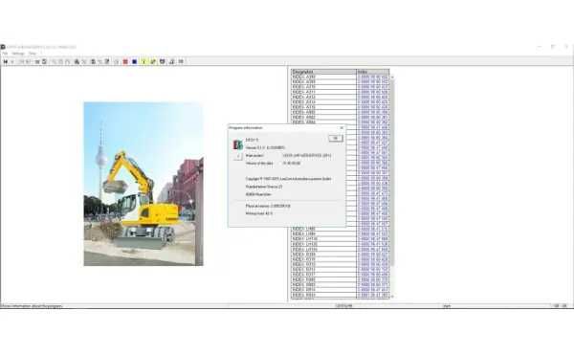The image size is (574, 354).
Task: Click the binoculars search toolbar icon
Action: [77, 62]
